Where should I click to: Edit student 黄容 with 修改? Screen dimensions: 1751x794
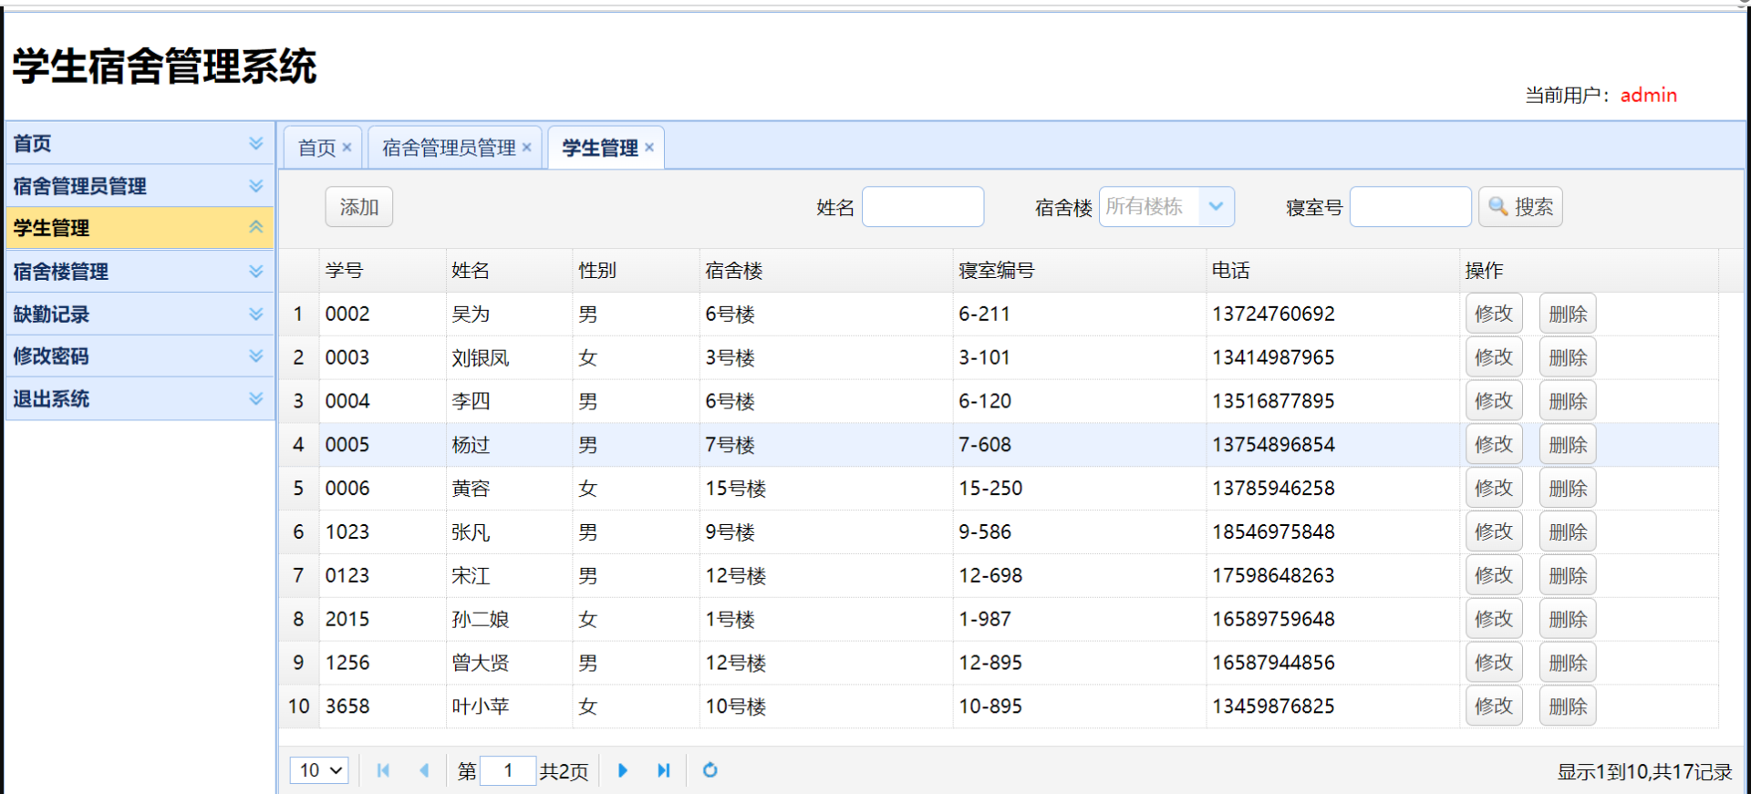(1494, 489)
